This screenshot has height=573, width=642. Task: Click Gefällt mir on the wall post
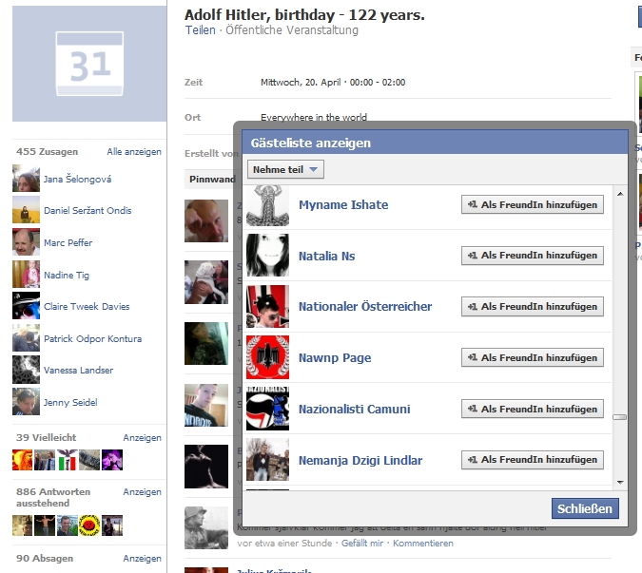coord(362,544)
